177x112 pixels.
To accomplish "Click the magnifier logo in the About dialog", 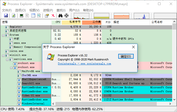I will coord(51,57).
